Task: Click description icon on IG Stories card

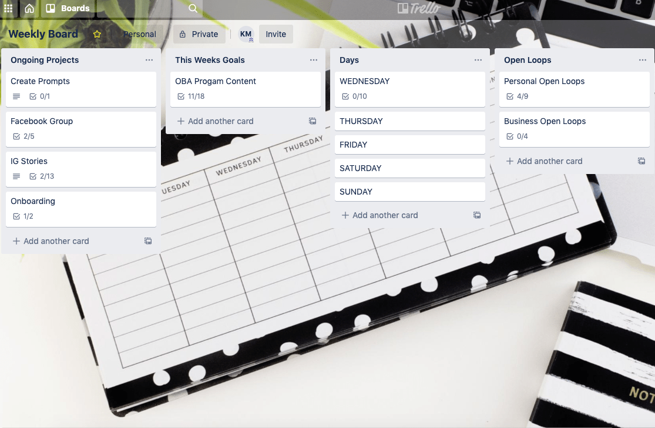Action: click(x=16, y=176)
